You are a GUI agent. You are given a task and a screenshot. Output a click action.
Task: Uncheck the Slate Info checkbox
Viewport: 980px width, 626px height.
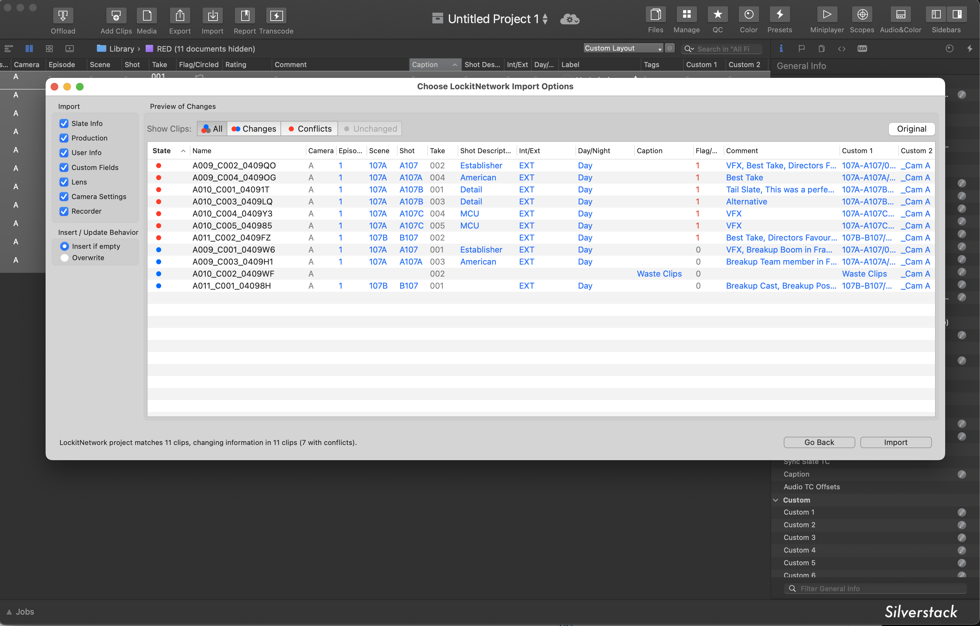coord(64,123)
